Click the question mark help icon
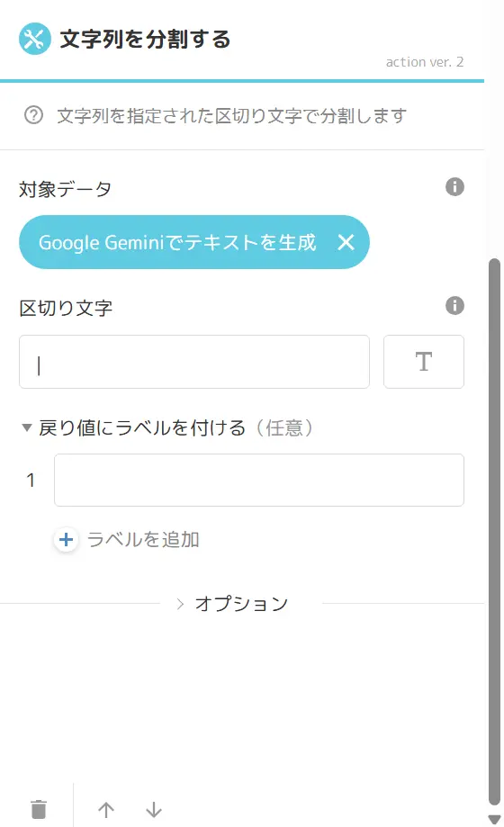The height and width of the screenshot is (827, 504). 34,115
